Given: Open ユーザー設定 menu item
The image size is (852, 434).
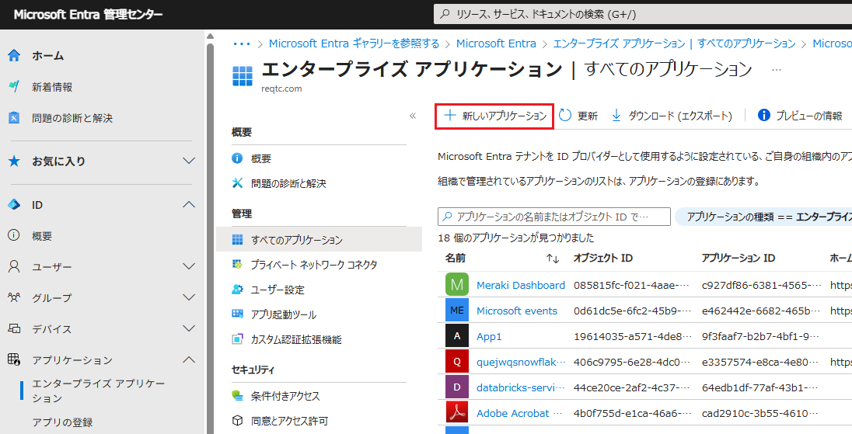Looking at the screenshot, I should pos(278,290).
